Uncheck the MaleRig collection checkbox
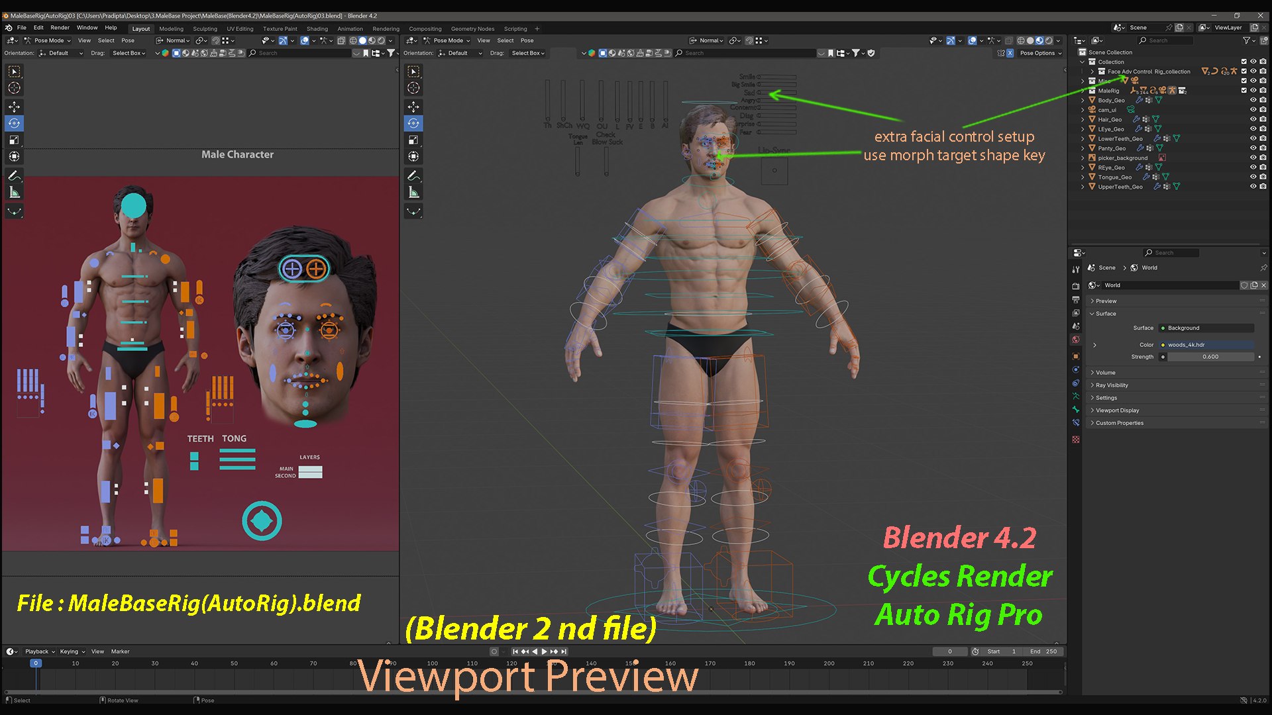1272x715 pixels. (1244, 91)
